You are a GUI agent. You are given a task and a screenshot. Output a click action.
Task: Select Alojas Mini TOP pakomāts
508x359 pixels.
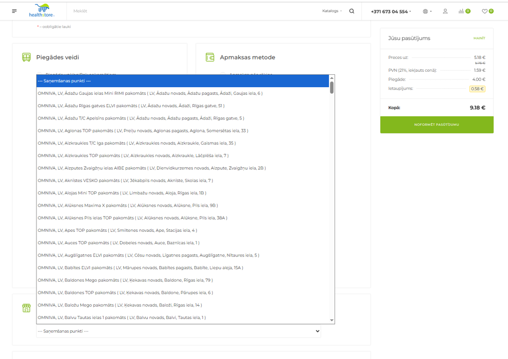(x=183, y=193)
